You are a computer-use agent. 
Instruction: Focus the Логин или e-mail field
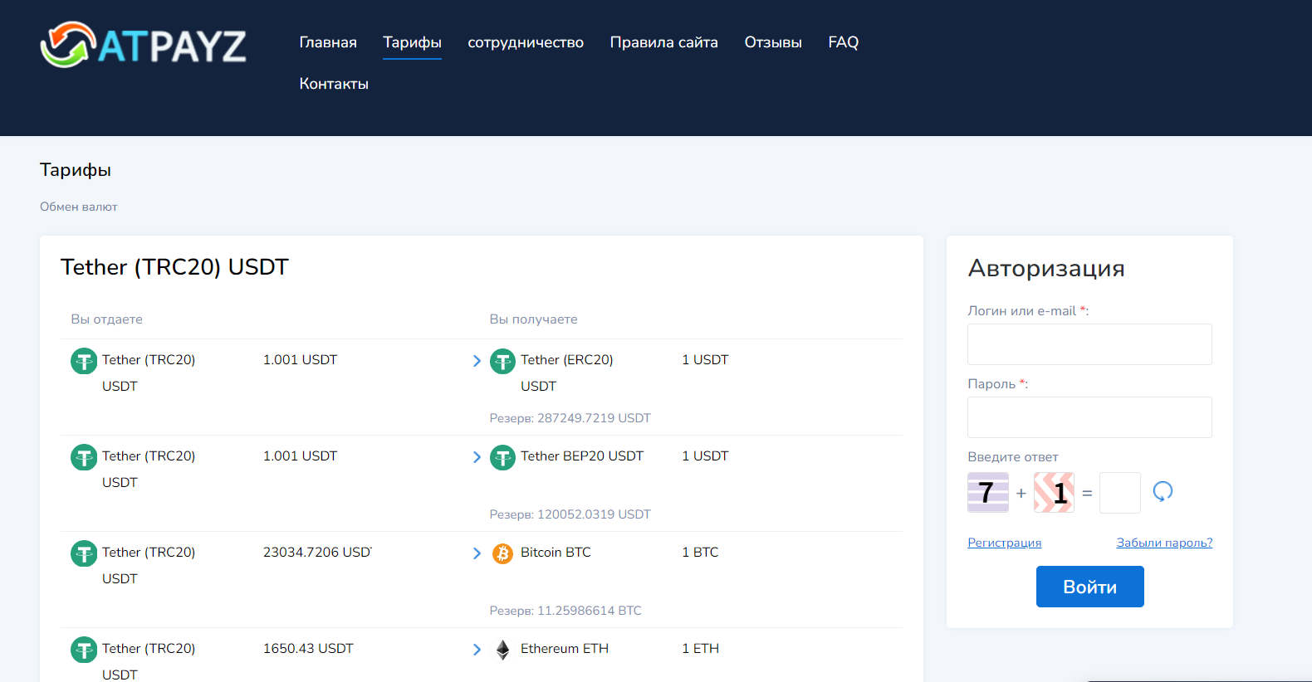[x=1089, y=344]
